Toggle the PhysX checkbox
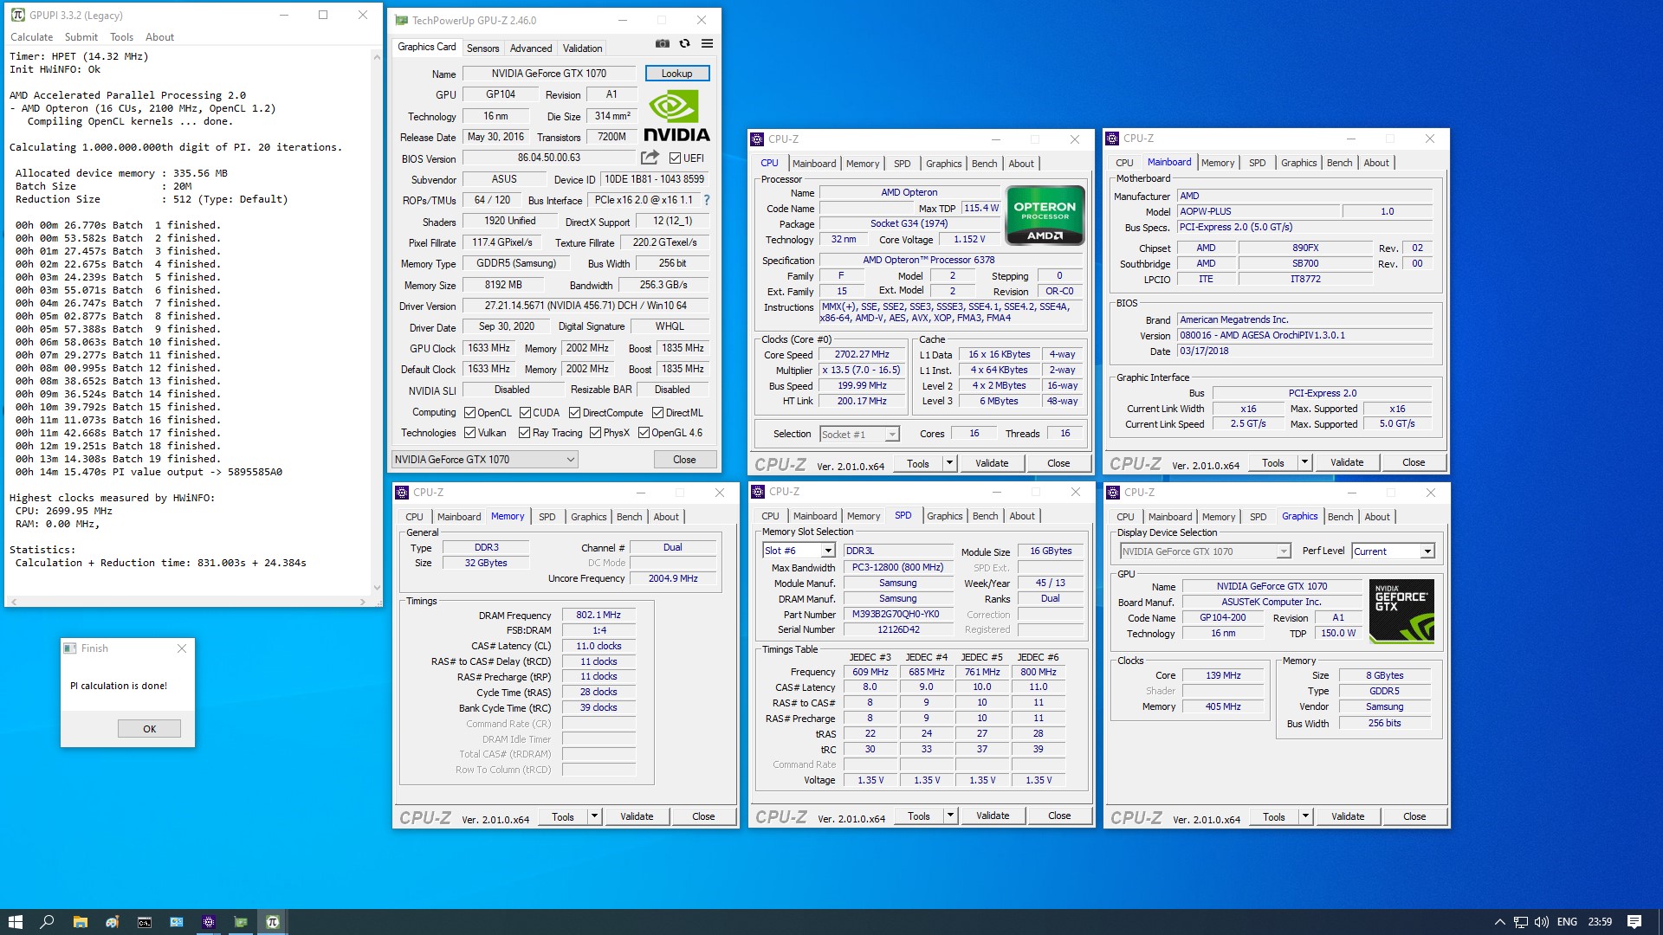 pyautogui.click(x=595, y=433)
